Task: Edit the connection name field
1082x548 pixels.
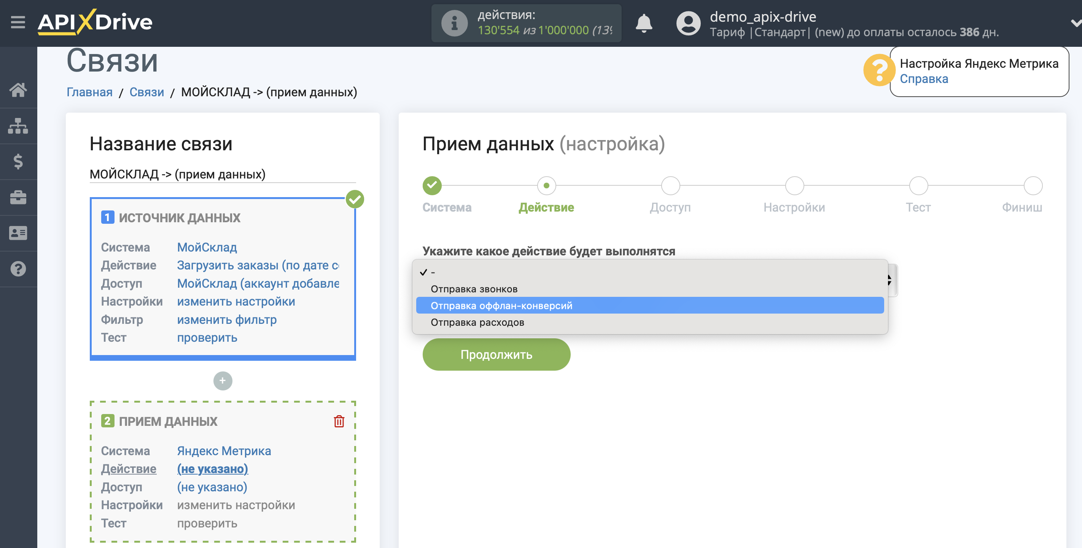Action: coord(223,174)
